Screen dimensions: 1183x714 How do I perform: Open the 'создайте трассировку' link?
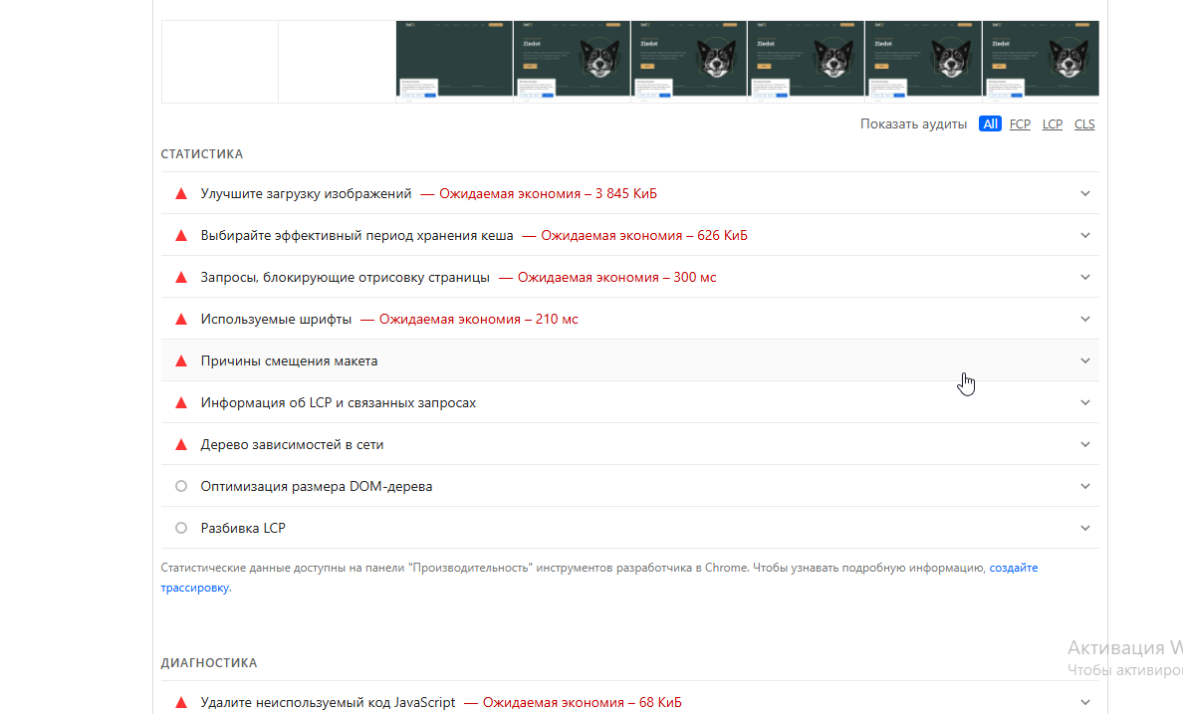pos(1014,568)
